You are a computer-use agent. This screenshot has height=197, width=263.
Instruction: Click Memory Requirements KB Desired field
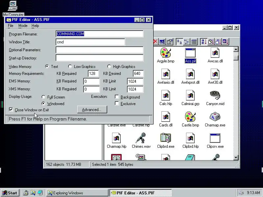coord(138,74)
